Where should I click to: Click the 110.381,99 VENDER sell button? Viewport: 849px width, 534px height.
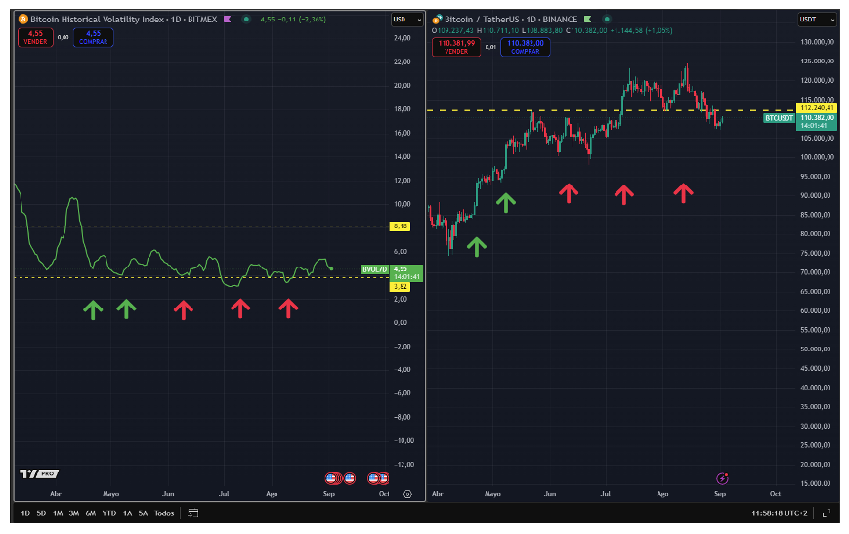(x=456, y=47)
